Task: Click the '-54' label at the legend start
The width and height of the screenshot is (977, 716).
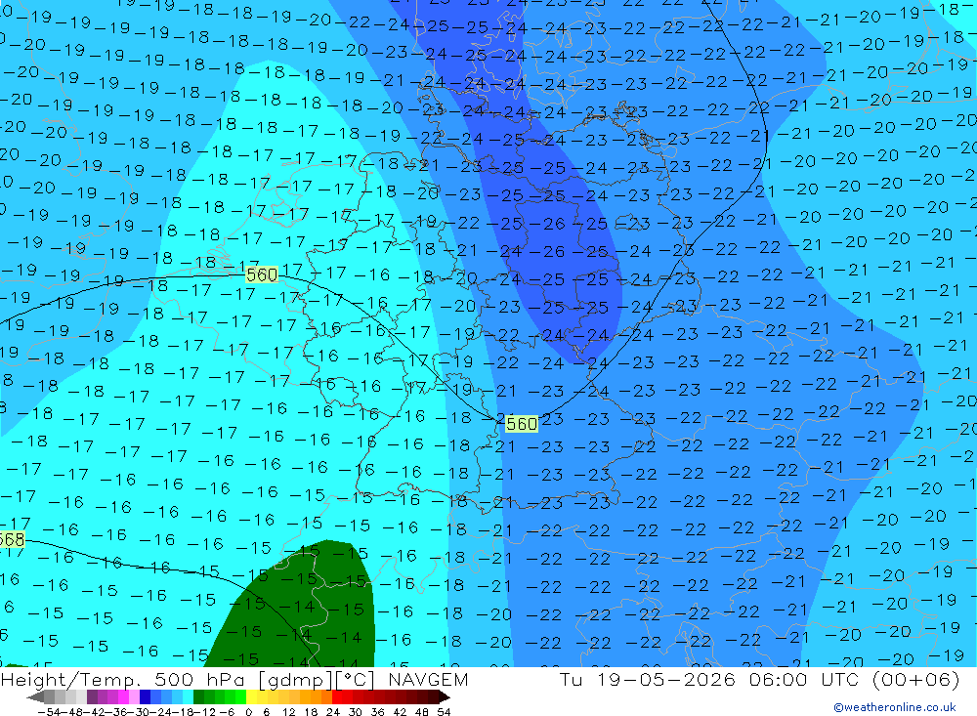Action: coord(50,712)
